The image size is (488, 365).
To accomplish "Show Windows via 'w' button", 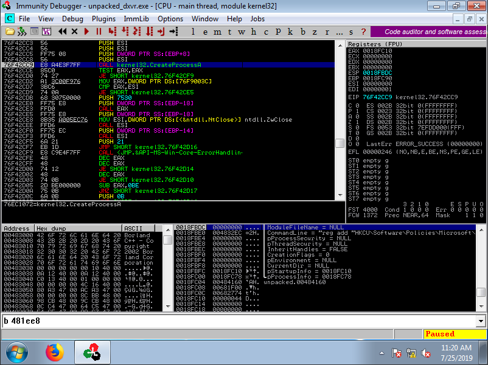I will click(242, 32).
